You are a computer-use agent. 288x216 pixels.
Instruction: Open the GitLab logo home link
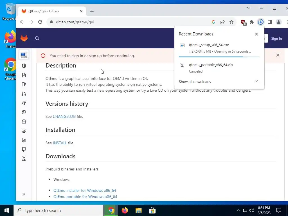point(24,38)
